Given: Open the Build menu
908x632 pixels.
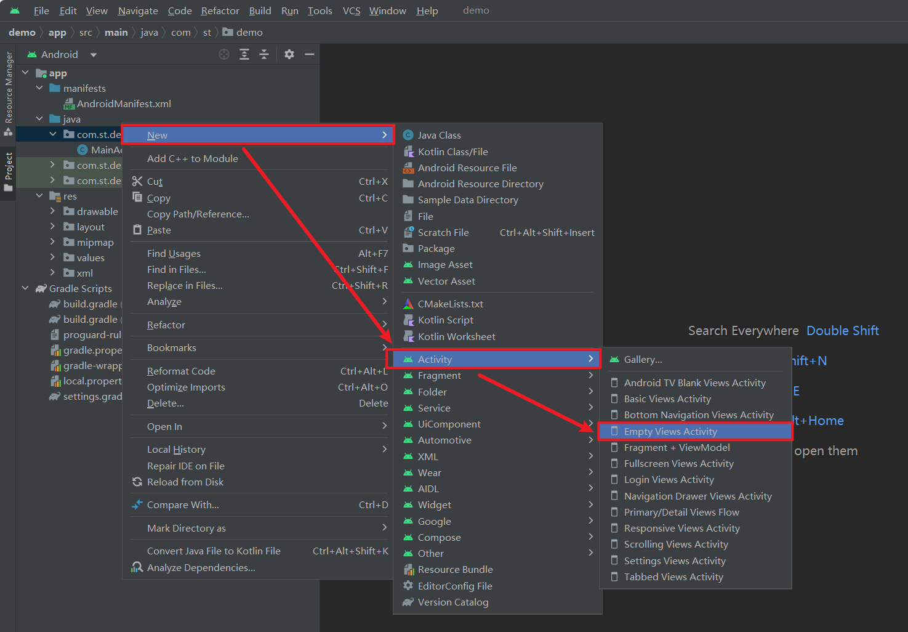Looking at the screenshot, I should click(x=260, y=10).
